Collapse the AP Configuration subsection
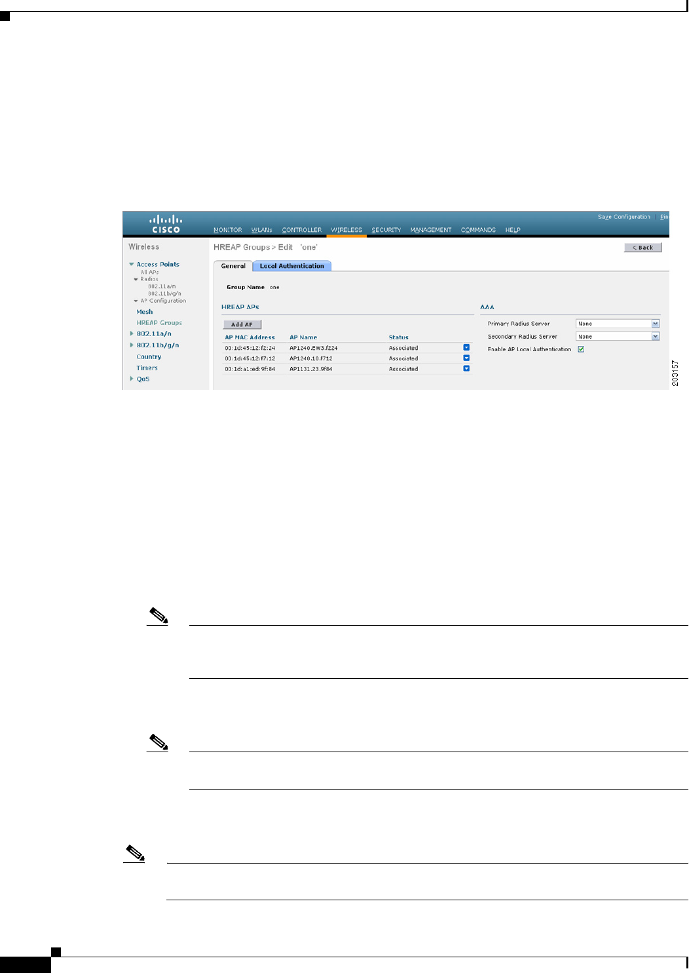 point(136,301)
